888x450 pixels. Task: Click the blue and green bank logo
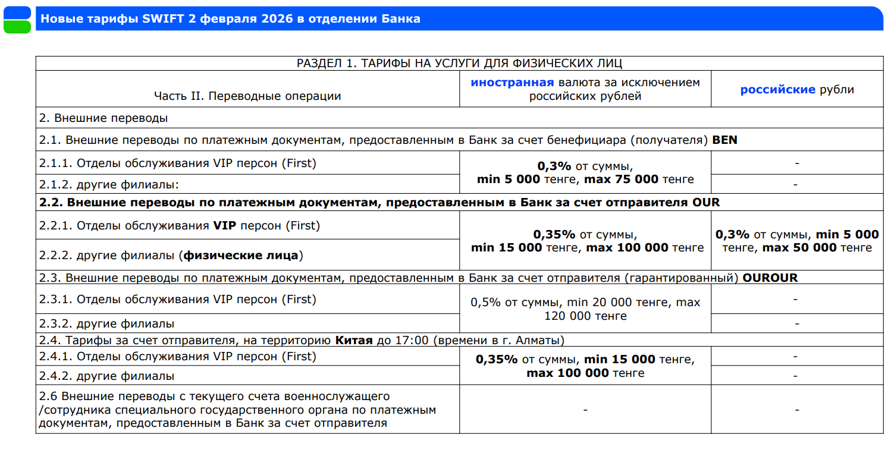click(x=17, y=19)
